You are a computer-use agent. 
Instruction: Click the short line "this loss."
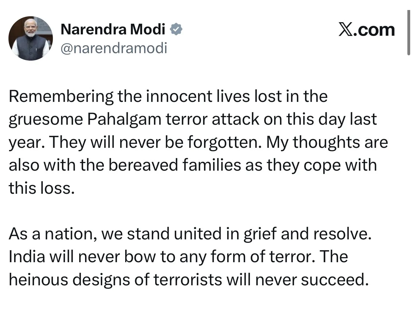[x=42, y=188]
